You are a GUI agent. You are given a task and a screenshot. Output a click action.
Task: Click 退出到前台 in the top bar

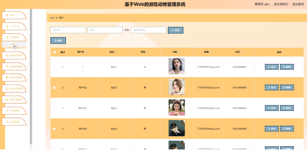point(281,4)
